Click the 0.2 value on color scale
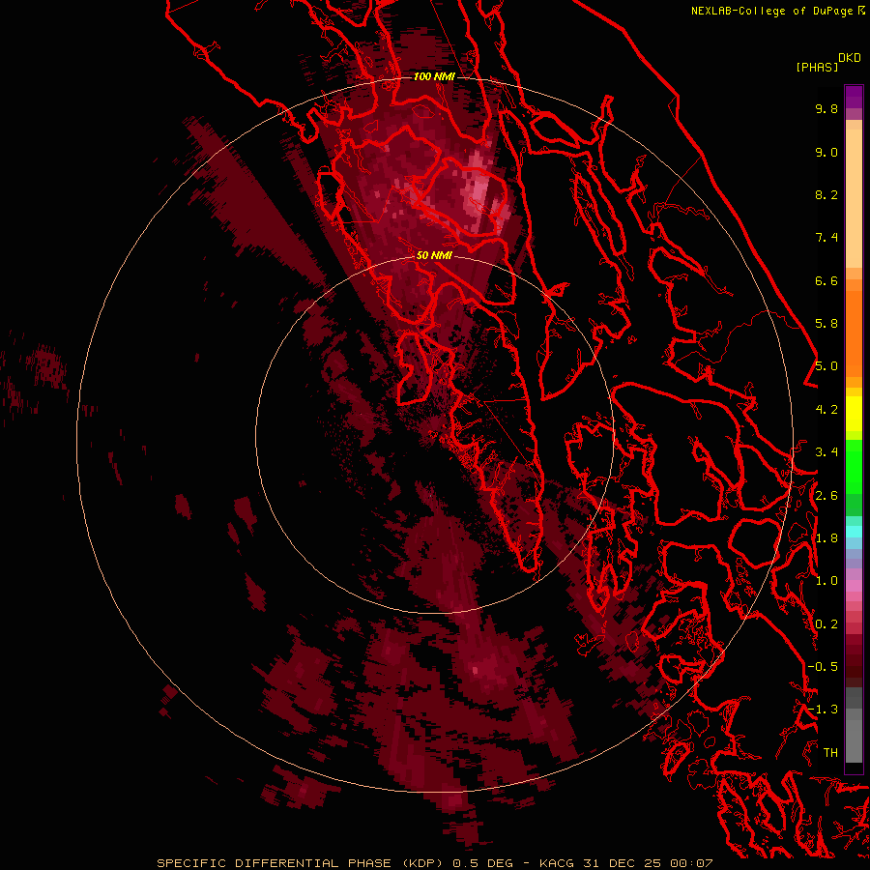The height and width of the screenshot is (870, 870). point(826,624)
